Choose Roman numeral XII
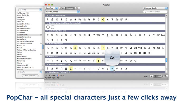This screenshot has width=183, height=101. [x=158, y=48]
